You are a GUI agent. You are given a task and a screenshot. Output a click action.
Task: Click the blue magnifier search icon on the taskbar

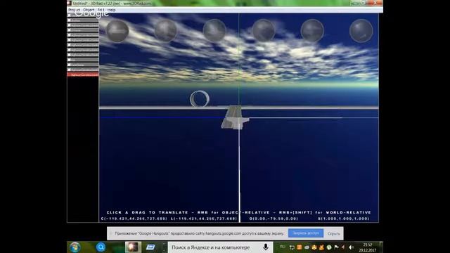pos(101,247)
